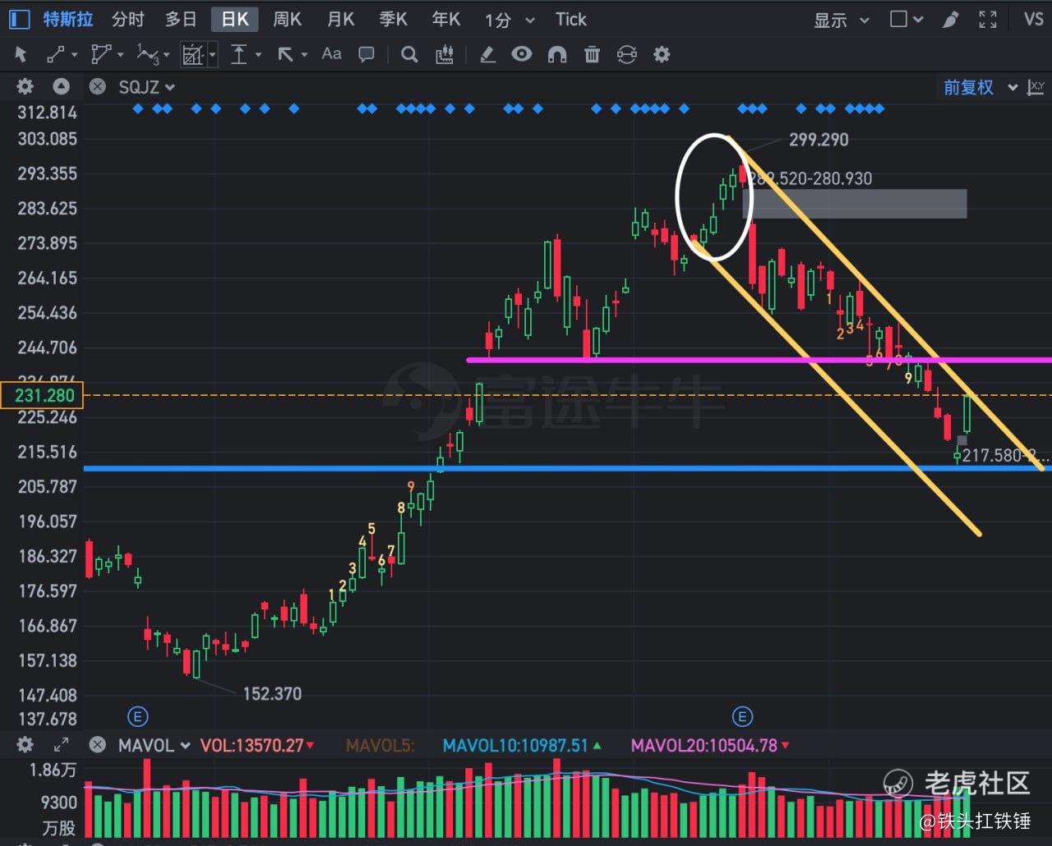The image size is (1052, 846).
Task: Expand the volume panel to full size
Action: (61, 745)
